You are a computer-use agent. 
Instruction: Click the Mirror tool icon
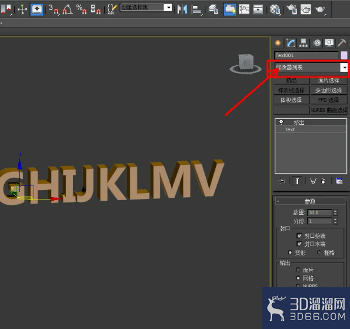point(182,9)
